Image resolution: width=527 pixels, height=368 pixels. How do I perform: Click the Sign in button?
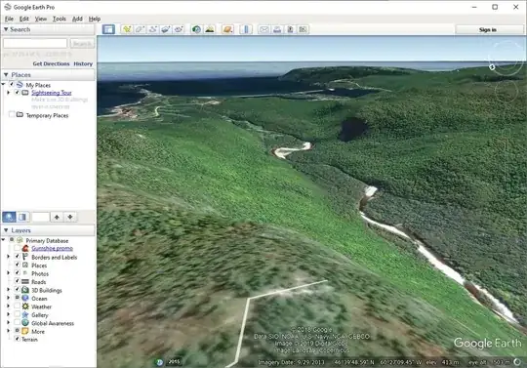[488, 30]
